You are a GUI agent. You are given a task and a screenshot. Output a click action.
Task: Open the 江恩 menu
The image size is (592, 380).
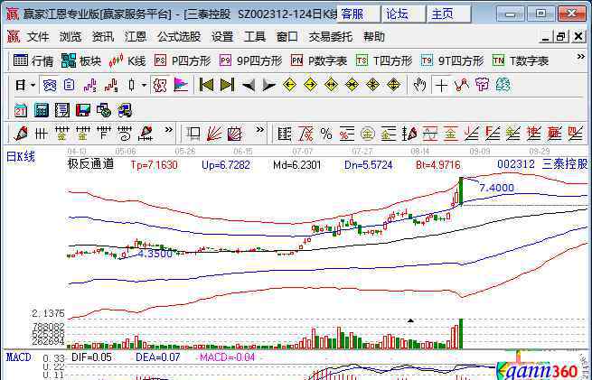pyautogui.click(x=136, y=37)
